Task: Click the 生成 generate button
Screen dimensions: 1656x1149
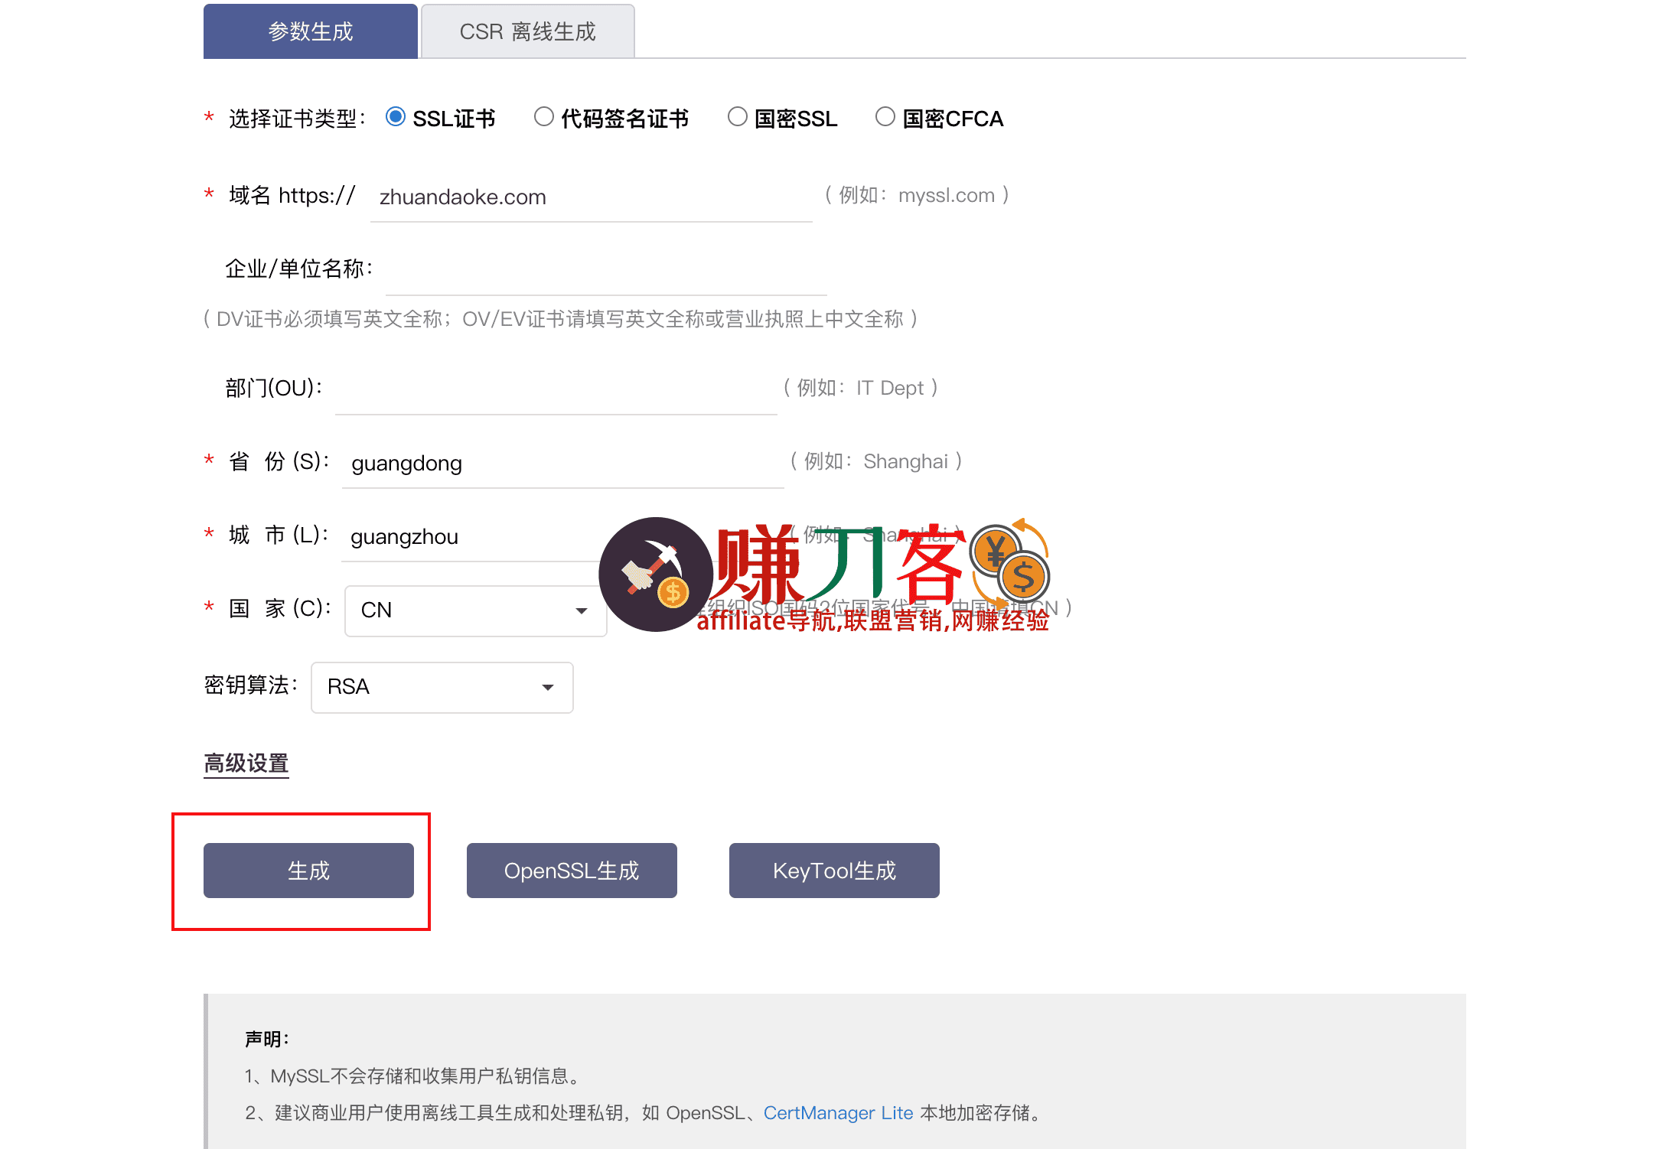Action: [x=308, y=870]
